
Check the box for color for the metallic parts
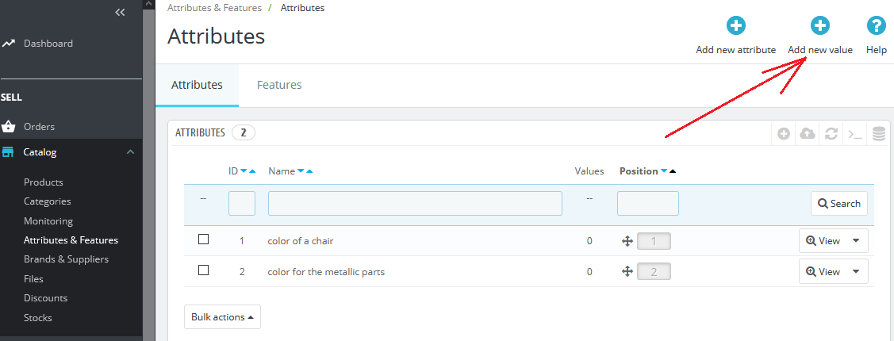coord(203,270)
